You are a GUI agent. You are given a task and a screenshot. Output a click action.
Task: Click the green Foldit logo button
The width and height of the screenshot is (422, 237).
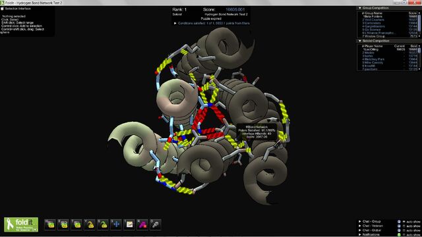(21, 224)
